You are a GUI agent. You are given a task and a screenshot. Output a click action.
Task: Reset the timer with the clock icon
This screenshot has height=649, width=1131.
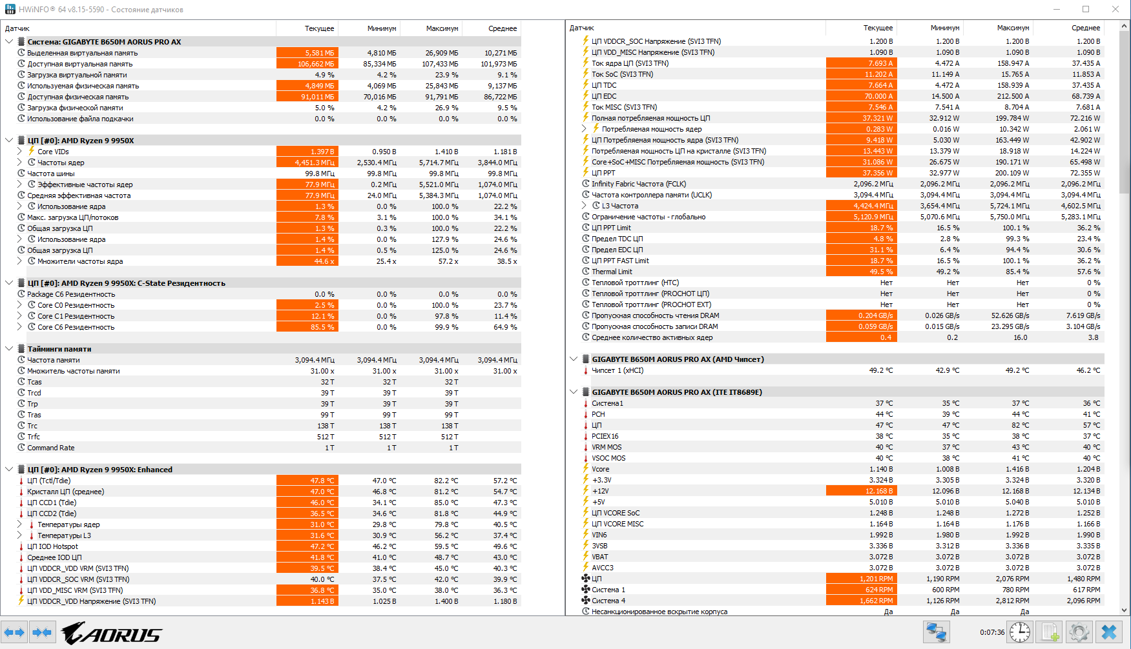click(x=1020, y=632)
